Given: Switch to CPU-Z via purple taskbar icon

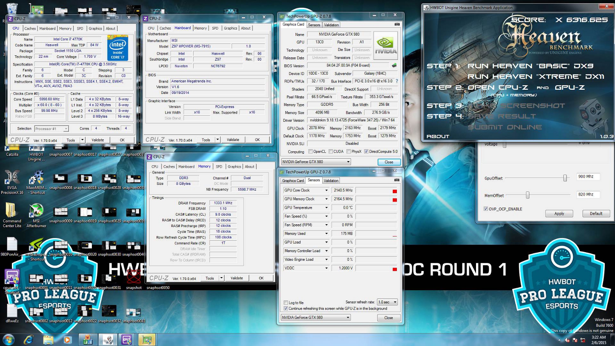Looking at the screenshot, I should pos(127,340).
